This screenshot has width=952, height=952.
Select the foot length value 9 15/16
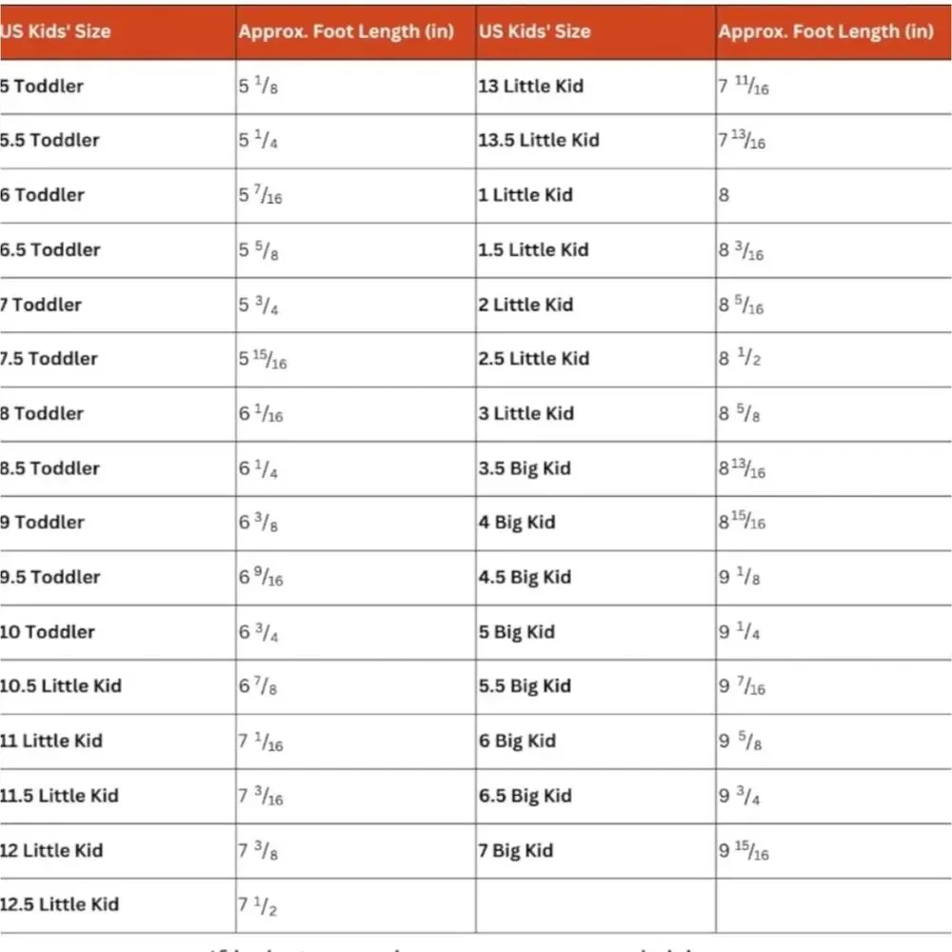tap(744, 850)
